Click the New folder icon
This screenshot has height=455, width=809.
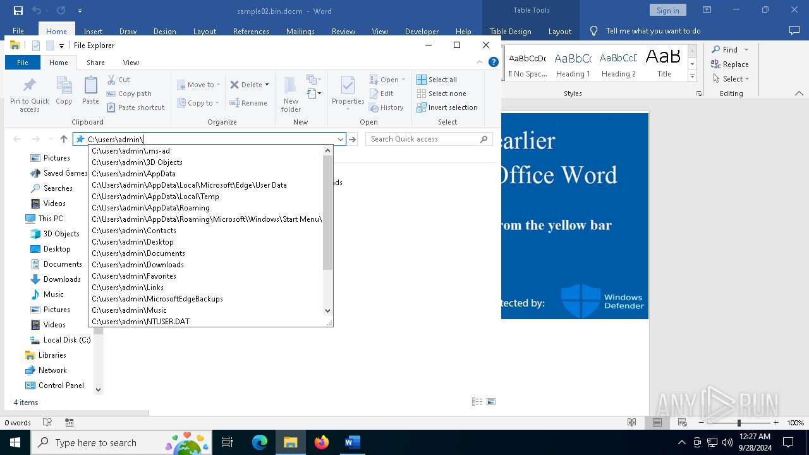pos(291,86)
